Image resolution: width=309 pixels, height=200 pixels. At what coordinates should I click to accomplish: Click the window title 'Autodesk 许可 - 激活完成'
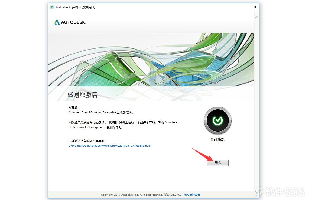click(x=75, y=7)
